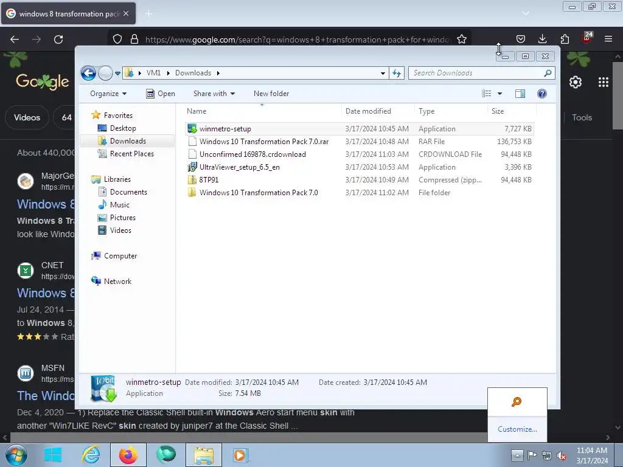The image size is (623, 467).
Task: Go back in Firefox
Action: click(x=15, y=40)
